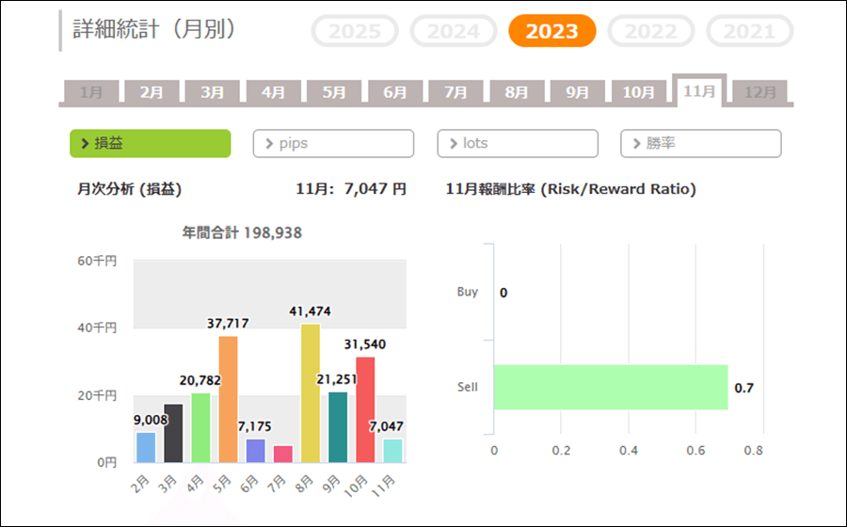847x527 pixels.
Task: Click the light blue 2月 bar
Action: 146,448
